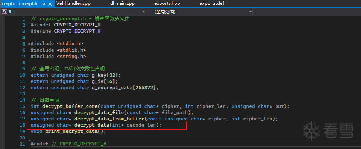
Task: Open the empty member dropdown at far right
Action: pyautogui.click(x=307, y=12)
